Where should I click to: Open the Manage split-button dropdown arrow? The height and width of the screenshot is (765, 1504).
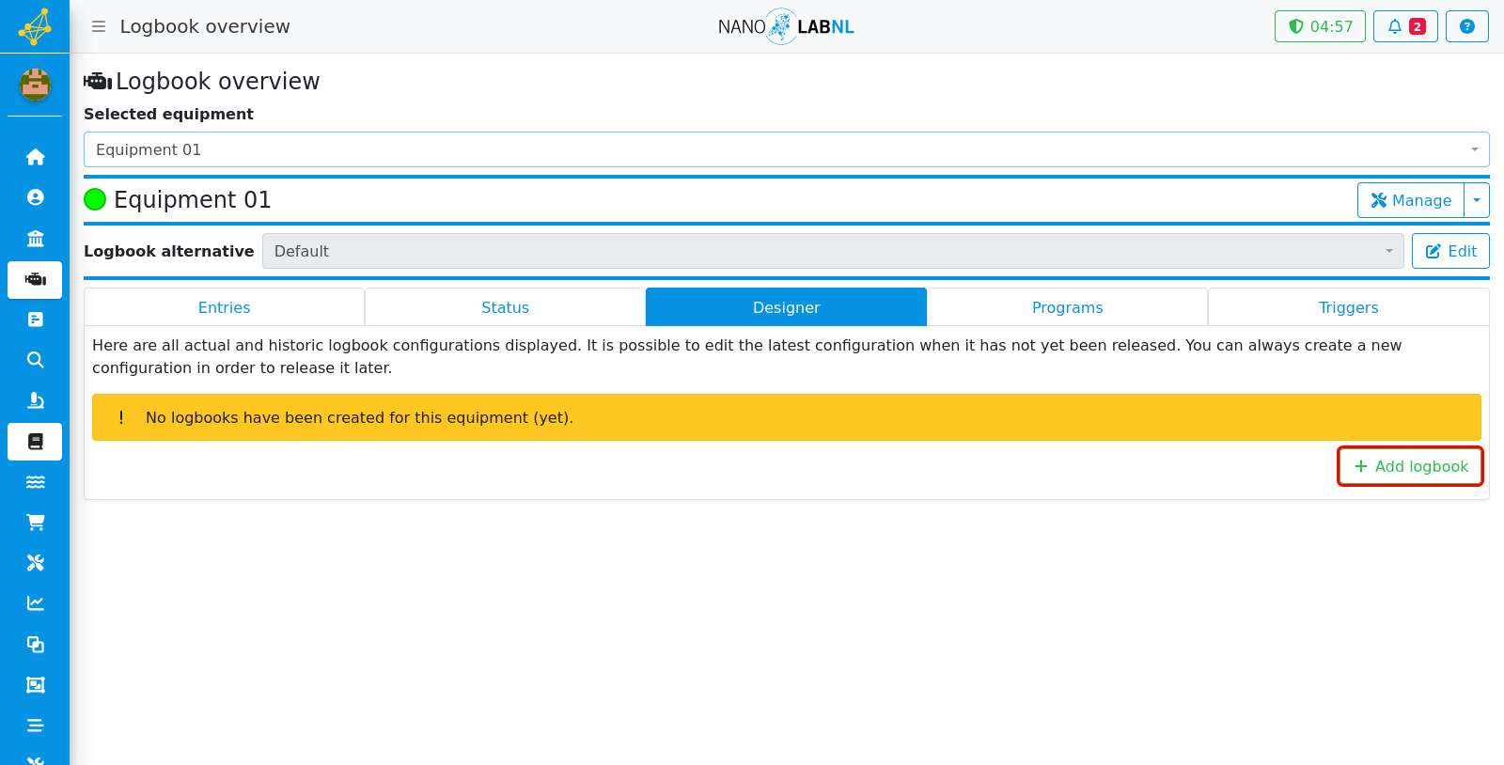pyautogui.click(x=1477, y=200)
